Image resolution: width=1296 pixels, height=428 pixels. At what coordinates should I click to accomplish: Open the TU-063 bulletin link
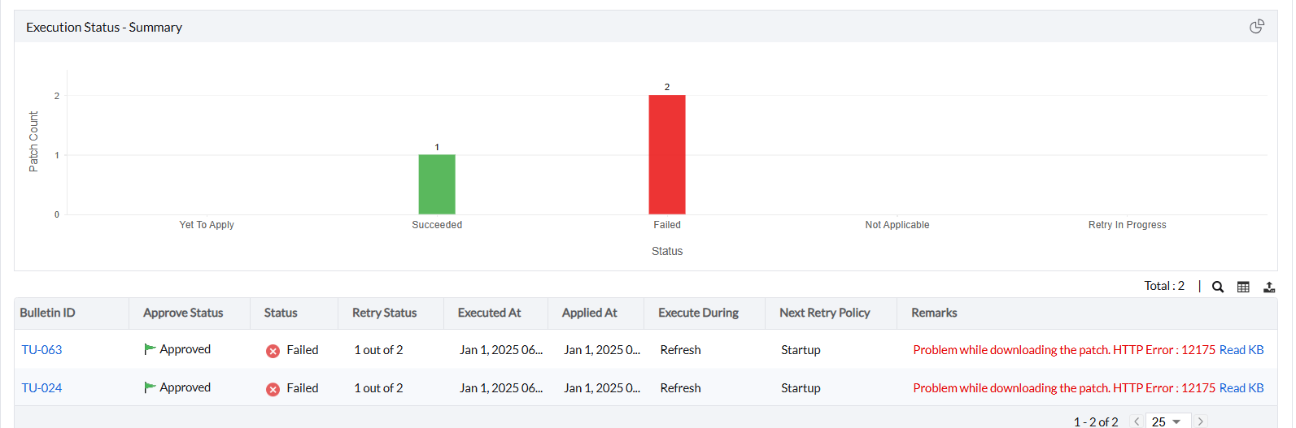coord(41,350)
